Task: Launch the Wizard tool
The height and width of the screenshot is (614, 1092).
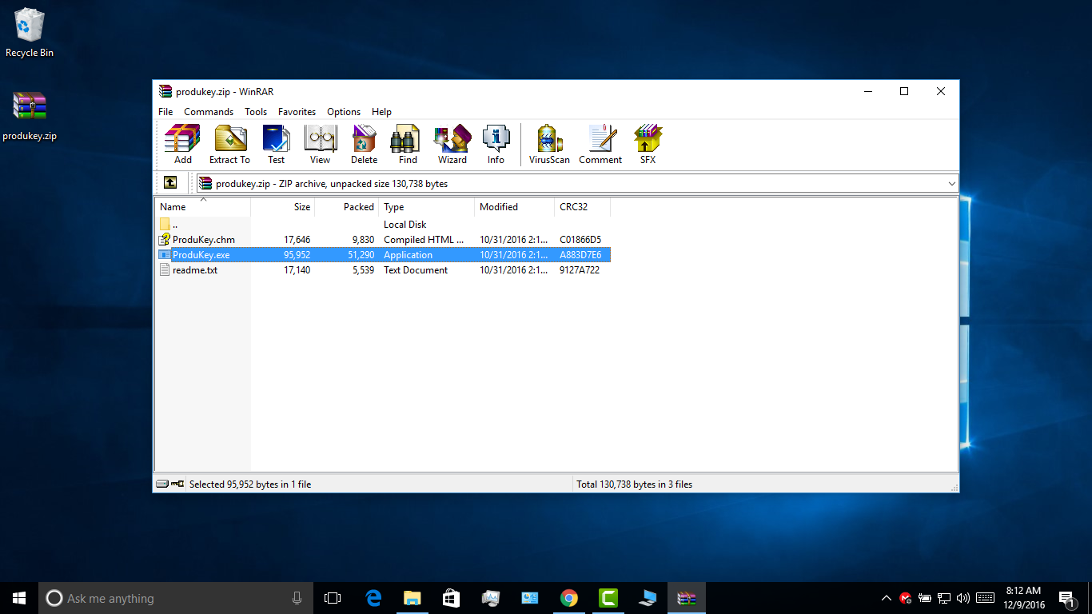Action: click(x=452, y=145)
